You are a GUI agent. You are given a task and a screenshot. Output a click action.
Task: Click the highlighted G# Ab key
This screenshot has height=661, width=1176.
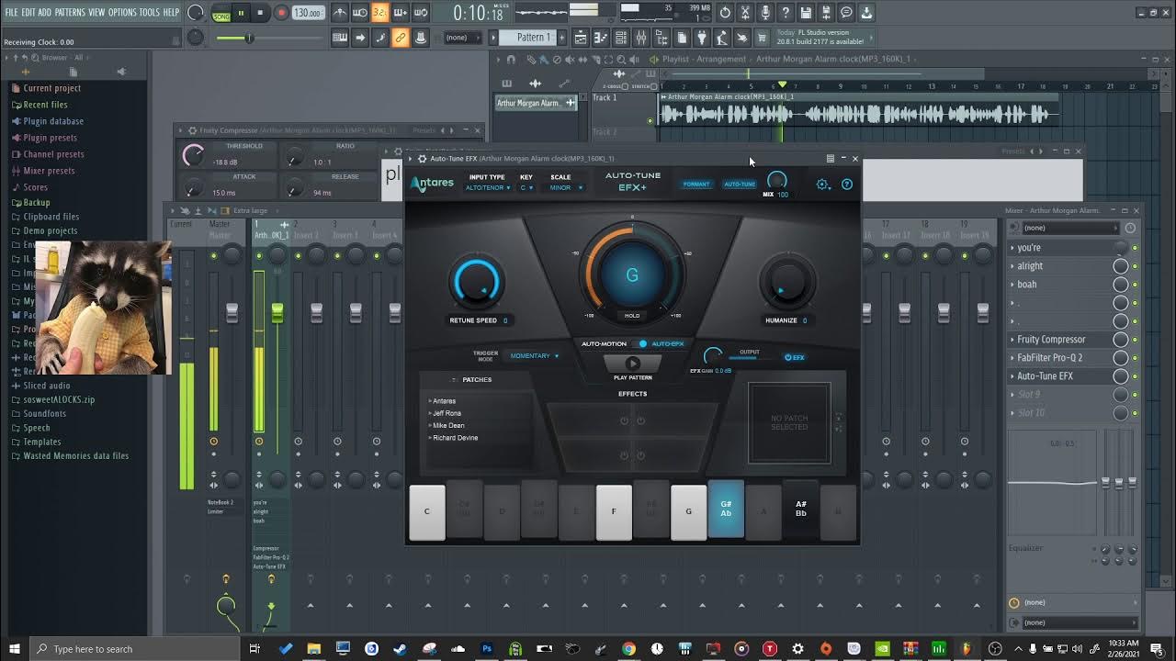(x=726, y=508)
